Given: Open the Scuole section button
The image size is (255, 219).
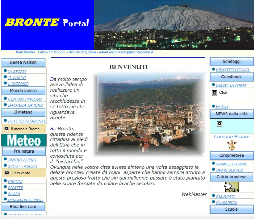Looking at the screenshot, I should coord(232,209).
